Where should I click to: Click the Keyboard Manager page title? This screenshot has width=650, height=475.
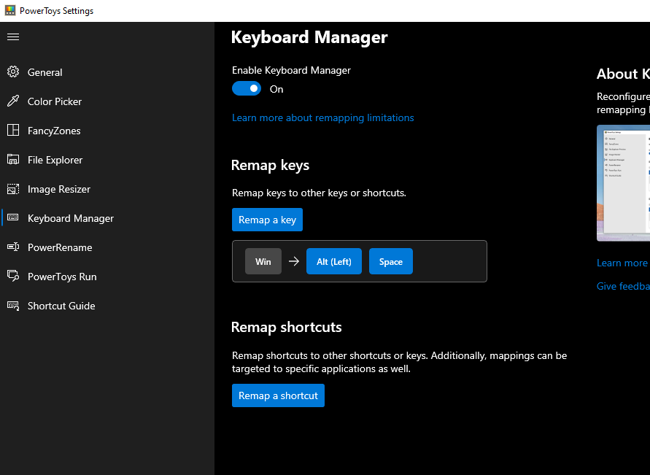pyautogui.click(x=309, y=37)
